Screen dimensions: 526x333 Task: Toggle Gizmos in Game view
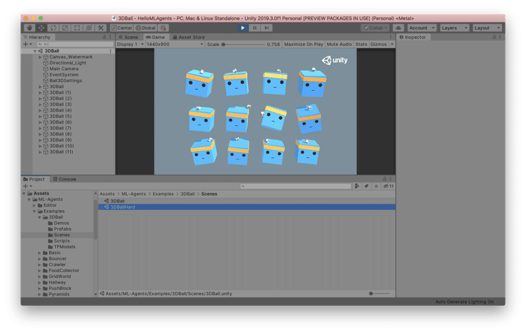379,44
